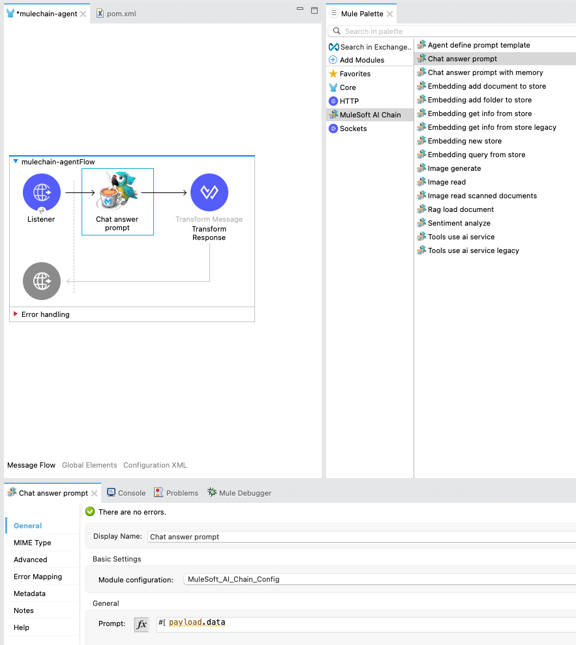Click the Listener node icon in flow
576x645 pixels.
tap(42, 192)
